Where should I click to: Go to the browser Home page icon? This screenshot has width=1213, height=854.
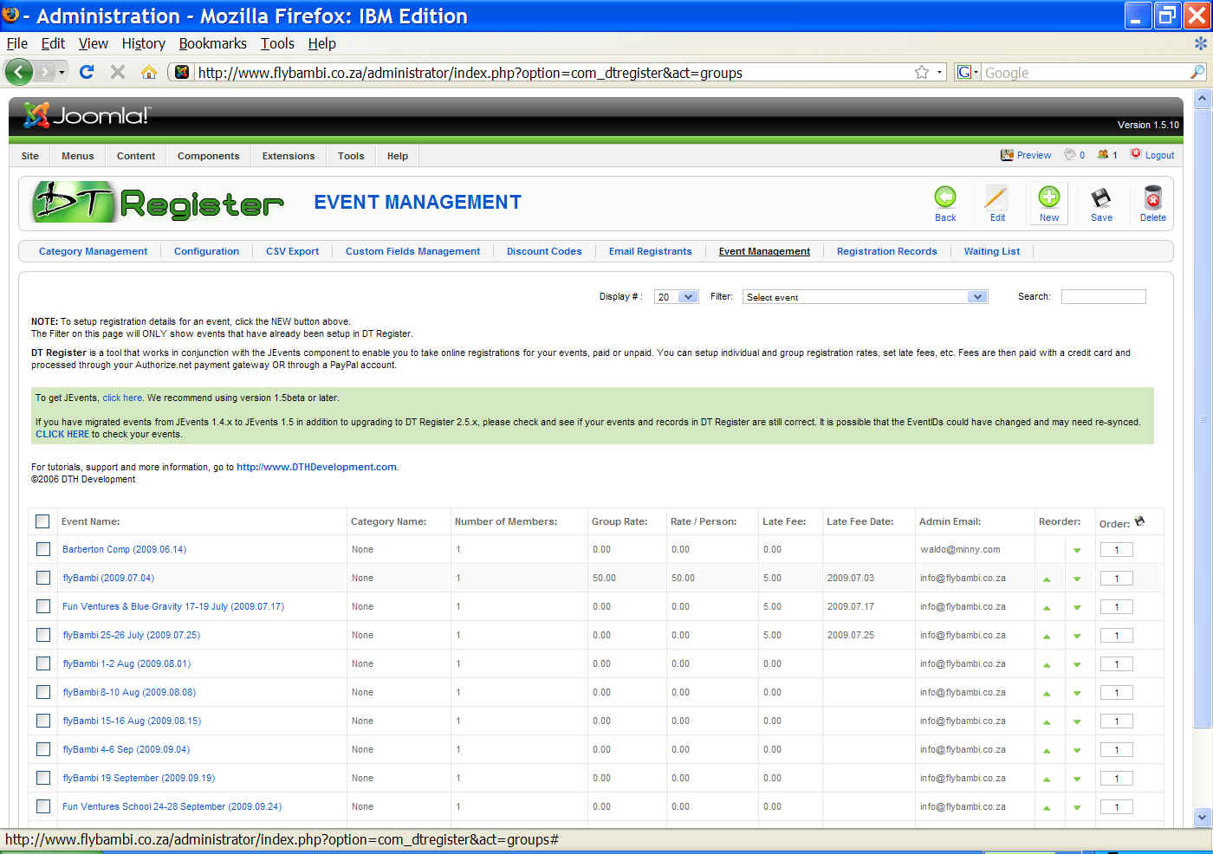(x=149, y=72)
